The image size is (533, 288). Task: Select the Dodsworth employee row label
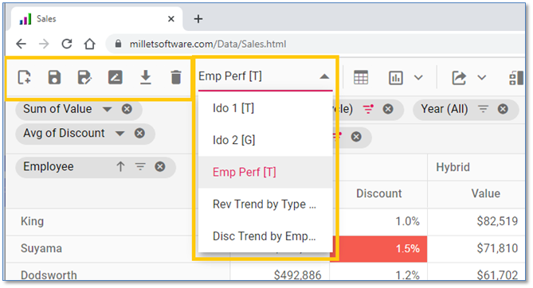49,274
